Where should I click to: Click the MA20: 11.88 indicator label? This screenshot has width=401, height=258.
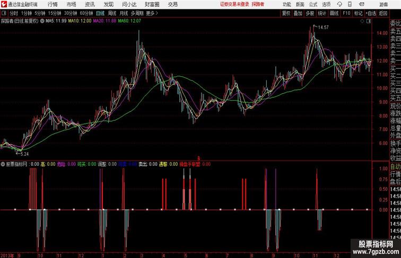click(x=104, y=21)
